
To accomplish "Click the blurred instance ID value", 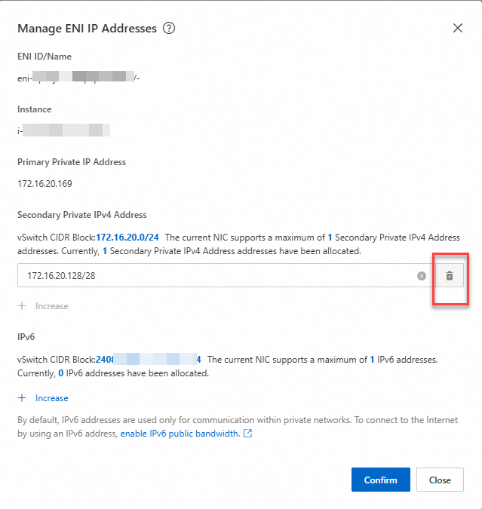I will [x=63, y=130].
